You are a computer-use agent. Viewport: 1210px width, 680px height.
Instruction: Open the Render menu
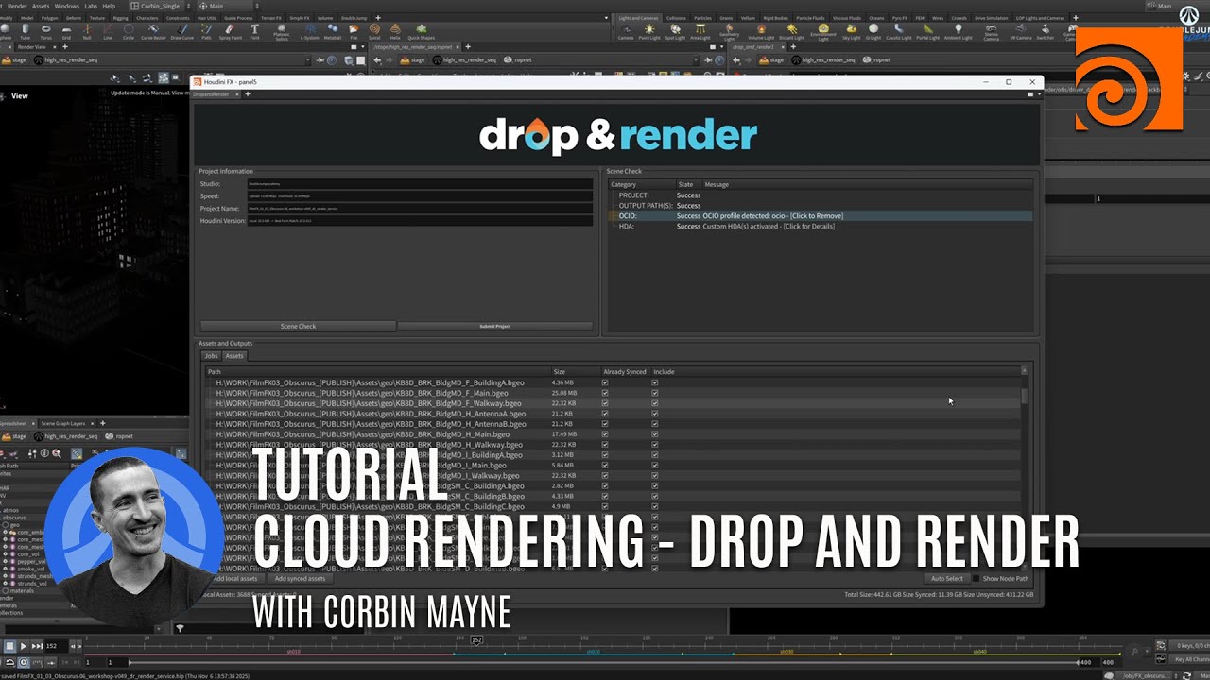pyautogui.click(x=17, y=6)
